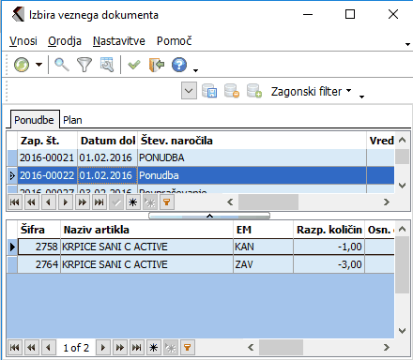Jump forward a page in lower navigator
The height and width of the screenshot is (360, 413).
[x=120, y=348]
